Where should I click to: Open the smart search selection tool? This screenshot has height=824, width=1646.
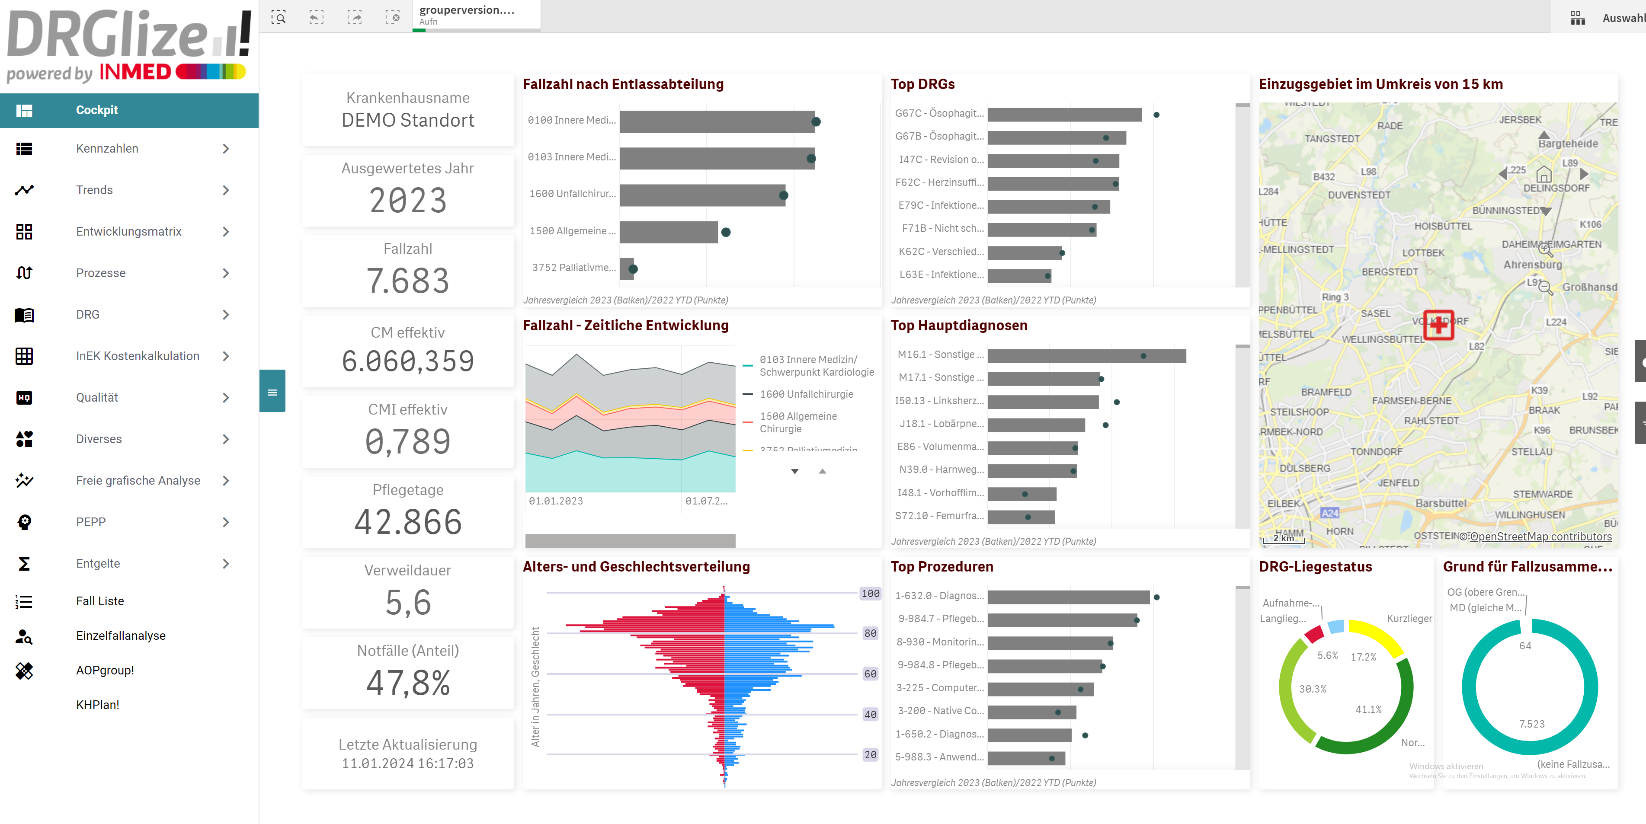click(x=278, y=17)
